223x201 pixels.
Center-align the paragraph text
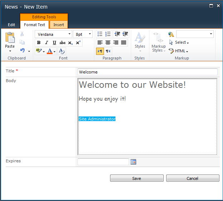coord(108,43)
